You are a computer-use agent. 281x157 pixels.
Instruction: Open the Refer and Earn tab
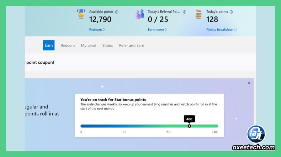point(131,46)
